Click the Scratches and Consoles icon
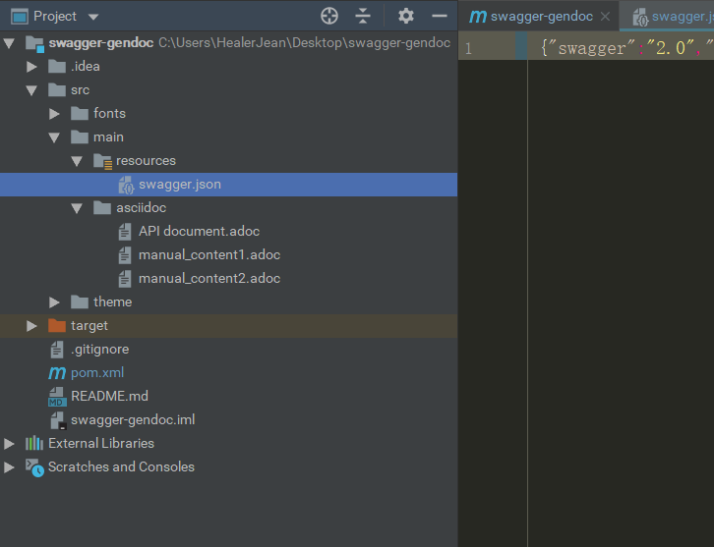The width and height of the screenshot is (714, 547). click(x=34, y=467)
